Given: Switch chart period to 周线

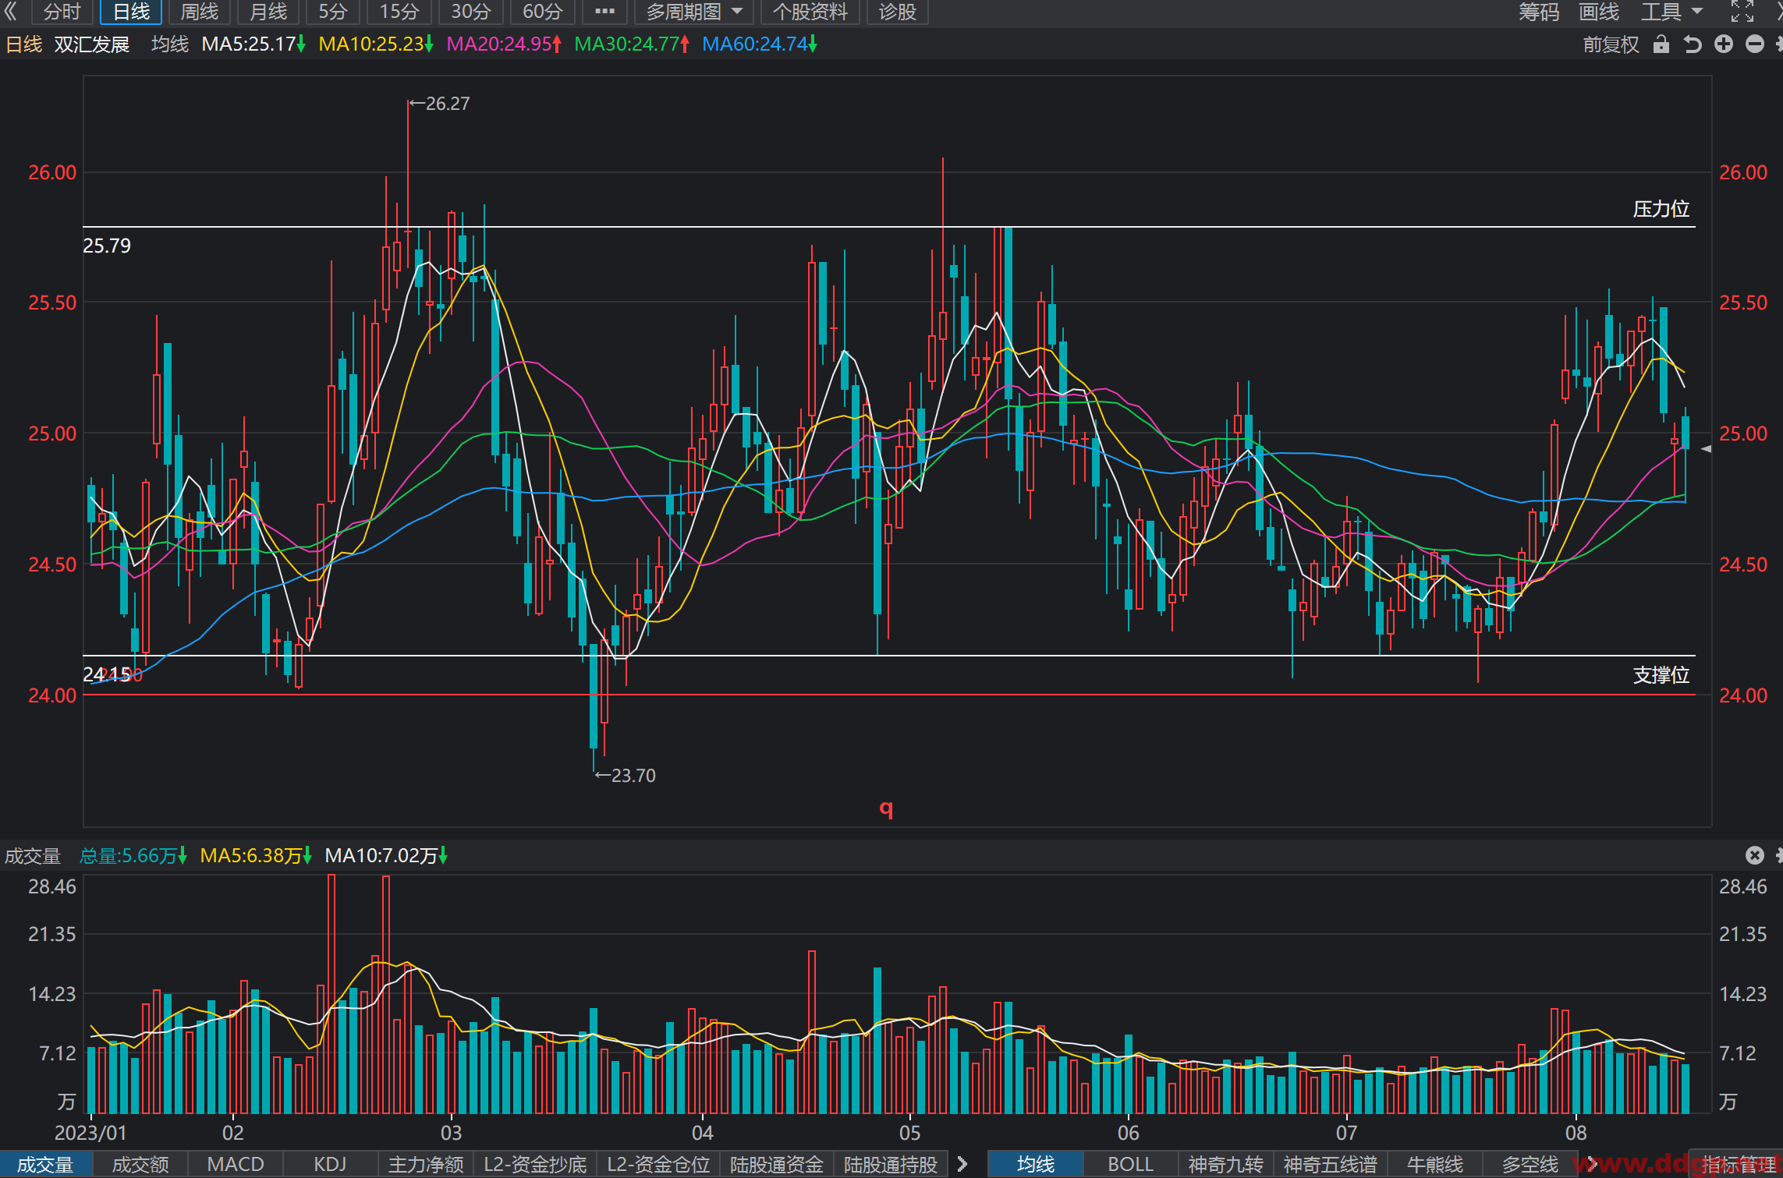Looking at the screenshot, I should coord(200,12).
